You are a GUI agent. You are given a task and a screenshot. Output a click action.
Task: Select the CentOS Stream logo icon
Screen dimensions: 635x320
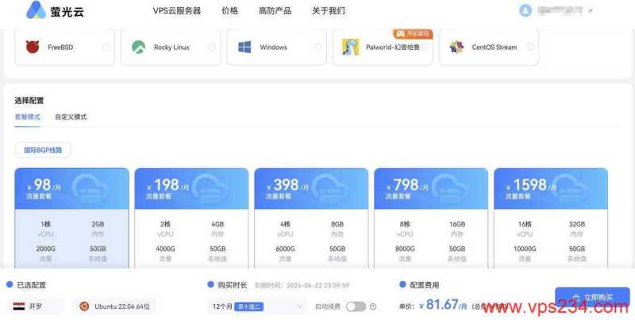456,48
